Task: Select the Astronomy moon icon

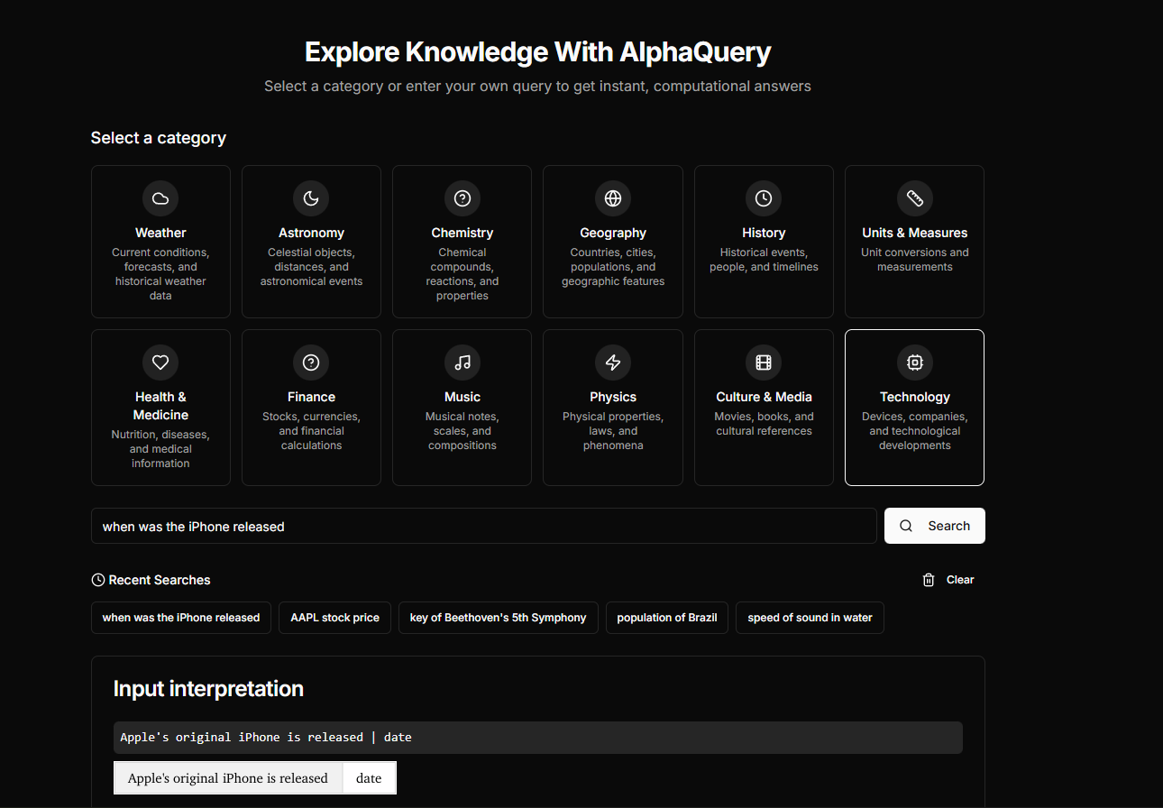Action: point(311,198)
